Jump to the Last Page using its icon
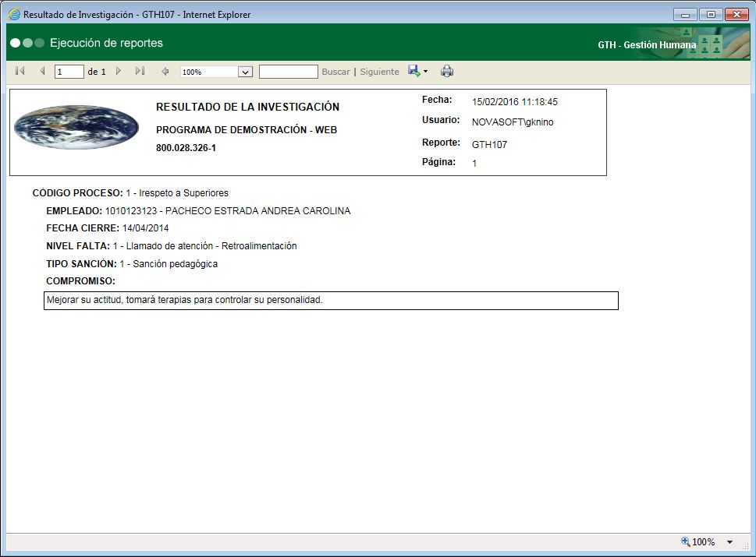The image size is (756, 557). 140,71
